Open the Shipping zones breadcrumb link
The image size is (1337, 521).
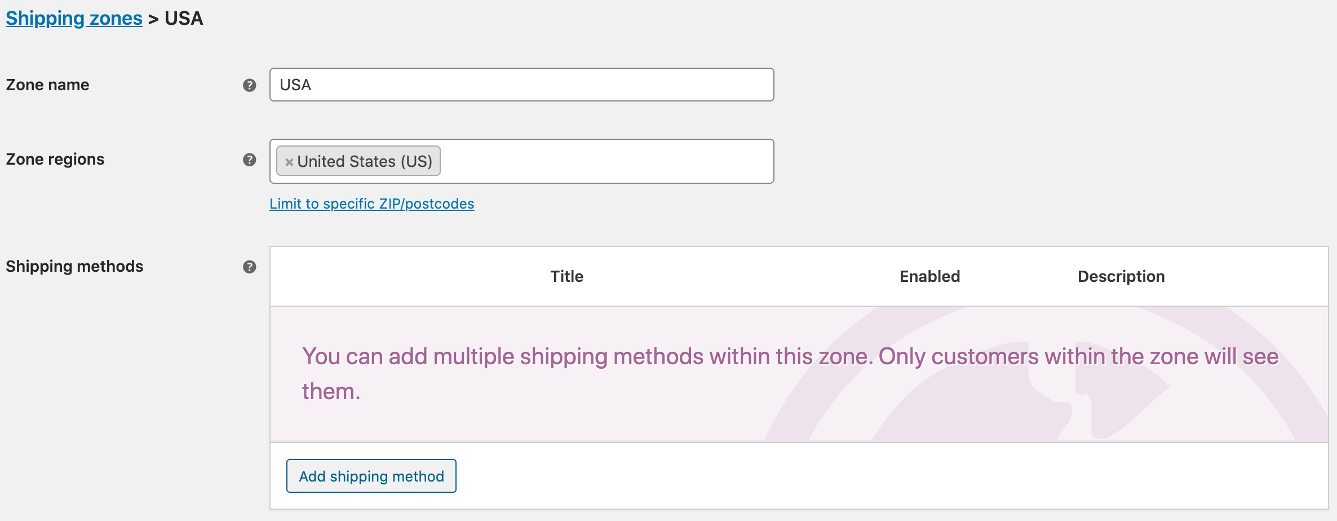point(74,18)
